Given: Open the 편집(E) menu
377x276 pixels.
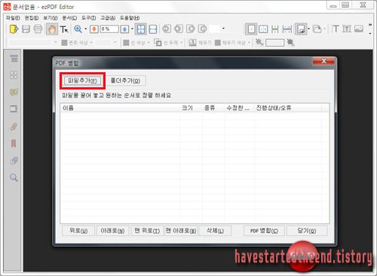Looking at the screenshot, I should (32, 18).
